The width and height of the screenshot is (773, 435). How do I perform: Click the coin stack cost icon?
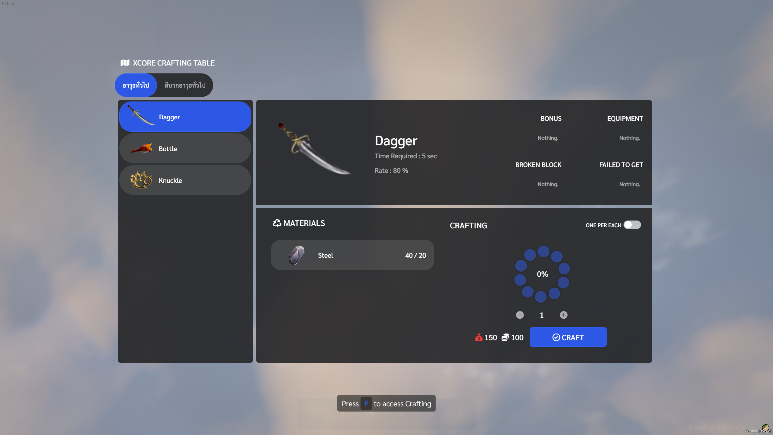(505, 337)
